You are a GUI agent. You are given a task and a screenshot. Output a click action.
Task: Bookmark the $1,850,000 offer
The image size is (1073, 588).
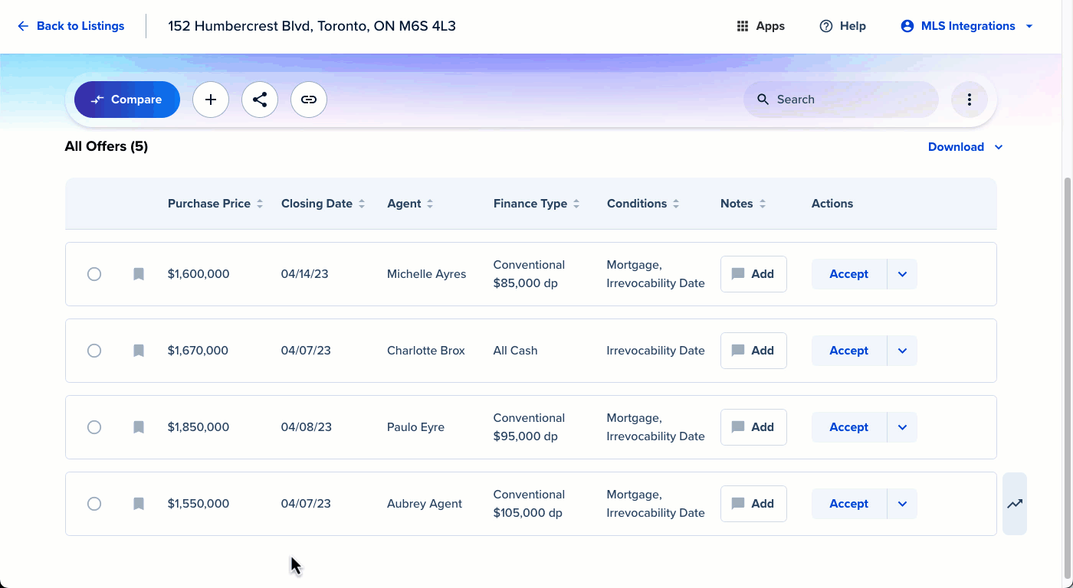pyautogui.click(x=139, y=427)
